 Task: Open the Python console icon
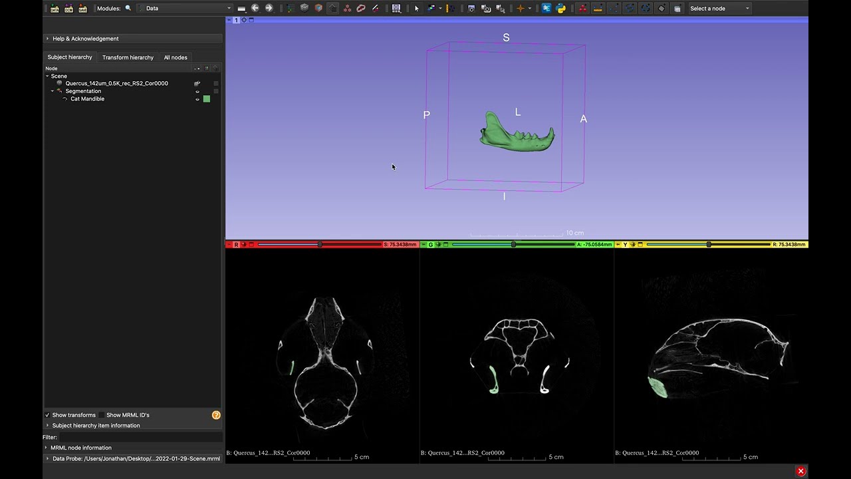click(560, 8)
